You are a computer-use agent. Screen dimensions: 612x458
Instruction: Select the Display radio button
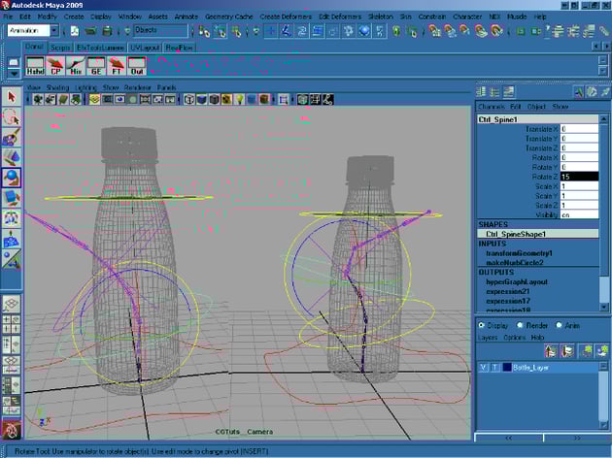click(x=482, y=326)
